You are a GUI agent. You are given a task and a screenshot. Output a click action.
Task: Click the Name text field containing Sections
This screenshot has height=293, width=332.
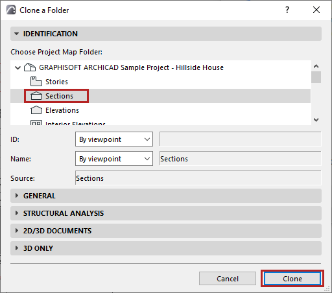click(x=241, y=159)
